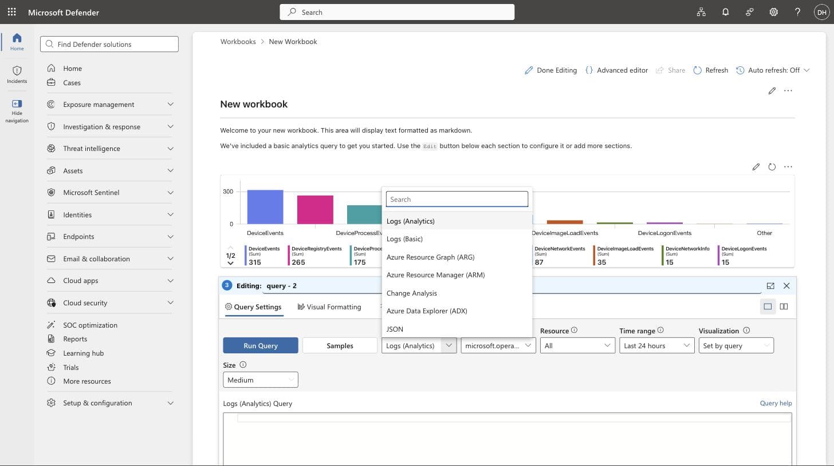Open the microsoft.opera... resource type dropdown
Screen dimensions: 834x466
tap(498, 345)
